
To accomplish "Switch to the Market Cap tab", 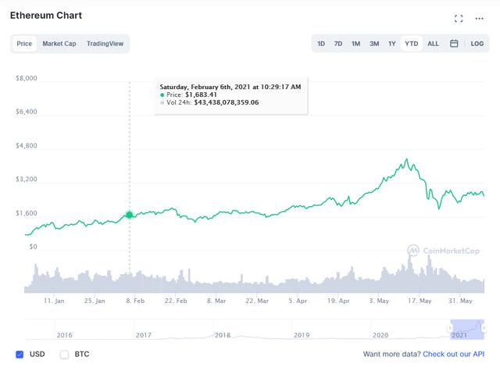I will (59, 44).
